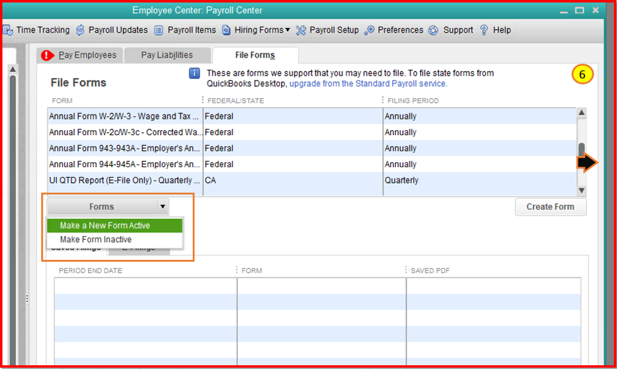
Task: Click the forms list scroll down arrow
Action: coord(582,191)
